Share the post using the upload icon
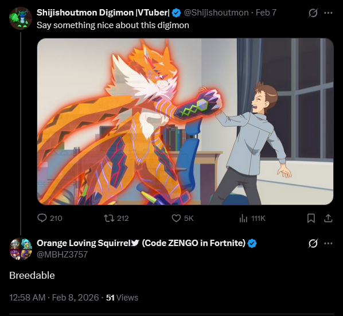 pos(328,218)
